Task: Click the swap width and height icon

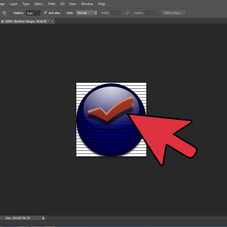Action: 127,13
